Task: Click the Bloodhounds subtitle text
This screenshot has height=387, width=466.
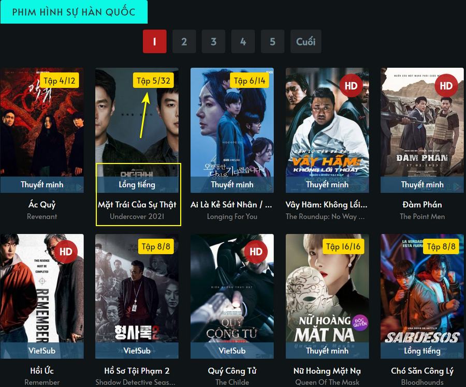Action: tap(423, 382)
